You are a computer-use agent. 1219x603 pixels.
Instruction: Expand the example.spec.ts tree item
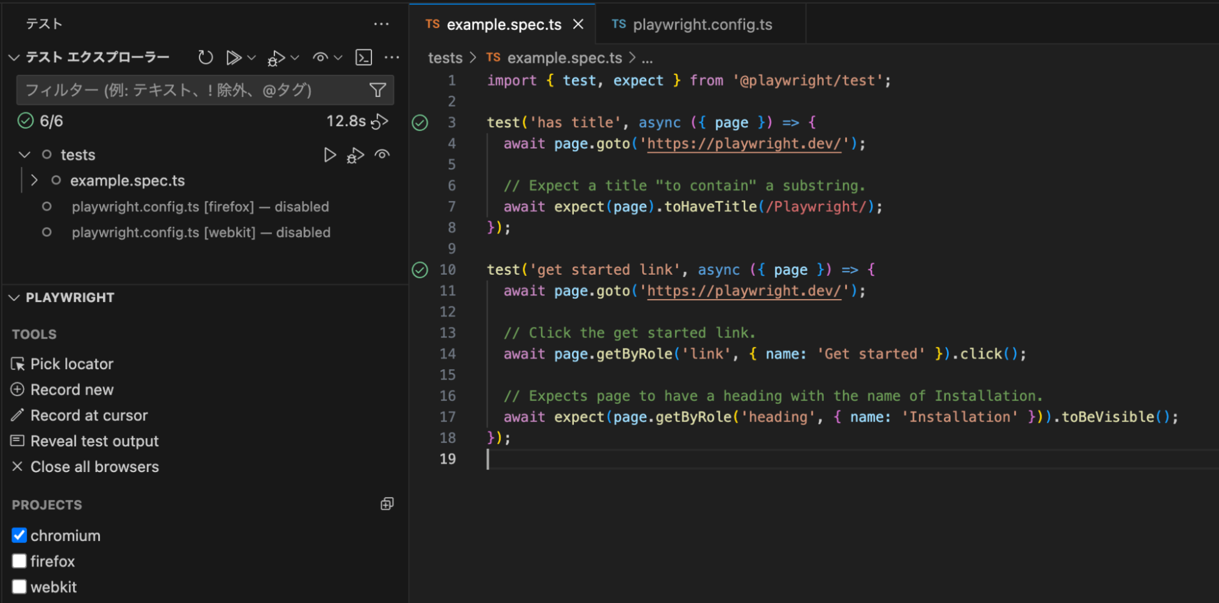[x=35, y=180]
